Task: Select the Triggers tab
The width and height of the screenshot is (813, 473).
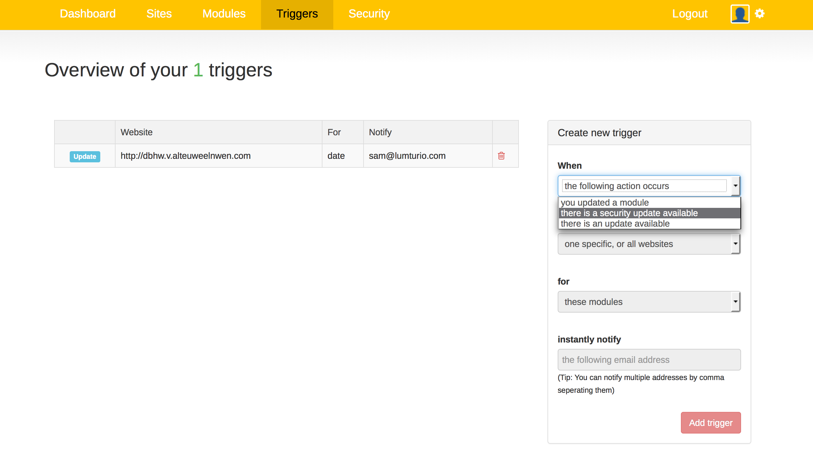Action: [x=297, y=14]
